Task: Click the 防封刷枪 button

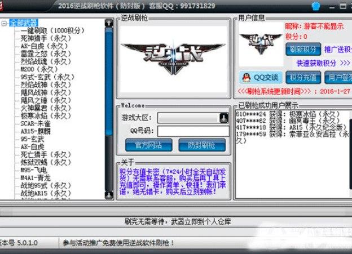Action: point(202,145)
